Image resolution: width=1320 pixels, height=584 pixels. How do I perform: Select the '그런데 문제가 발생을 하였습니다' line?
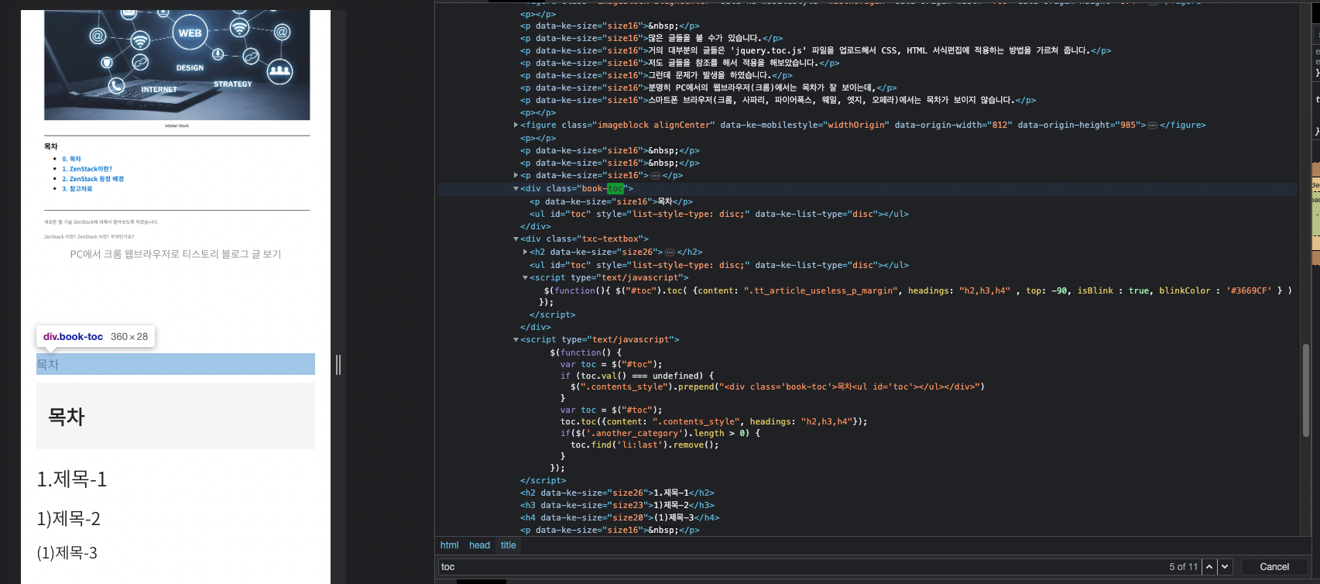coord(656,75)
